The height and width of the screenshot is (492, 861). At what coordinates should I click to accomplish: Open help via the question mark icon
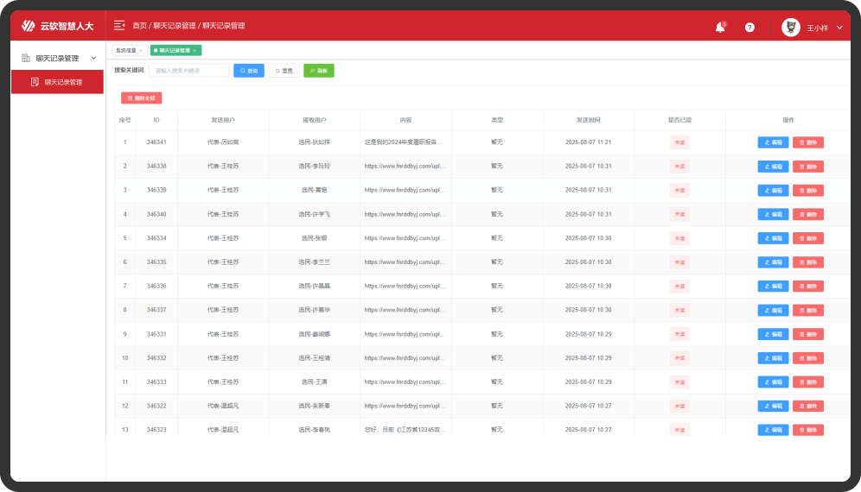(749, 28)
